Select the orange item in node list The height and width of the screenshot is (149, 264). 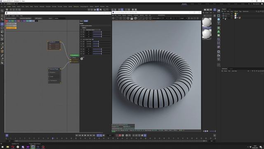tap(11, 28)
